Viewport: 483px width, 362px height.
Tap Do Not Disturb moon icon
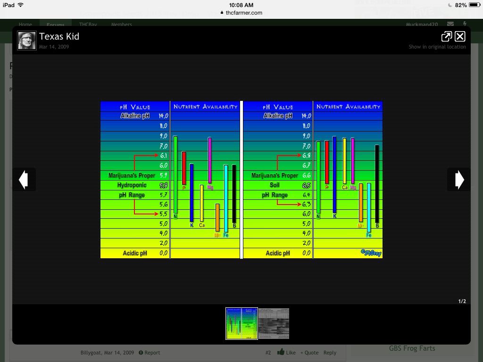pos(450,5)
